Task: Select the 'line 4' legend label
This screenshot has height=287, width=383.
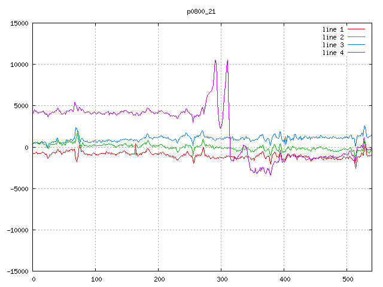Action: [x=333, y=53]
